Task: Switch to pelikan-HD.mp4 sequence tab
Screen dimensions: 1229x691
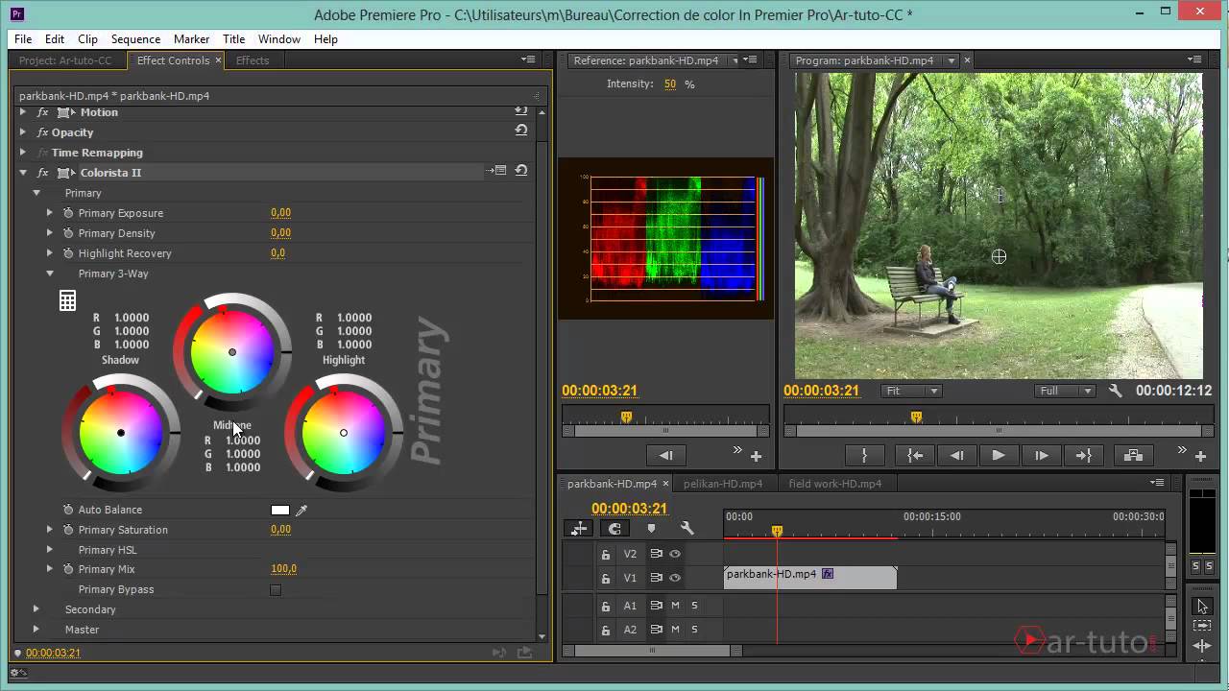Action: [x=723, y=484]
